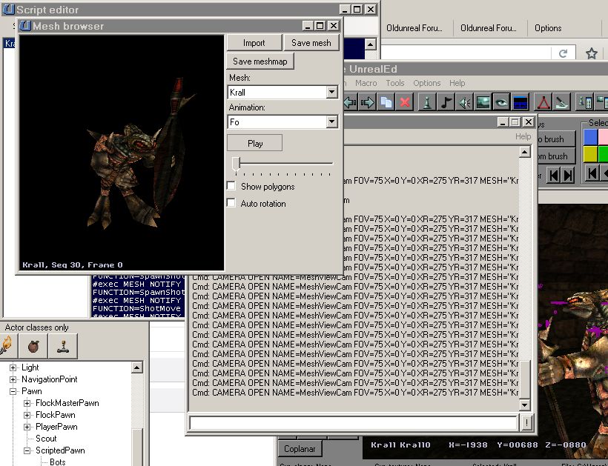Switch to the first Oldunreal Foru... browser tab
Screen dimensions: 608x466
pos(414,28)
